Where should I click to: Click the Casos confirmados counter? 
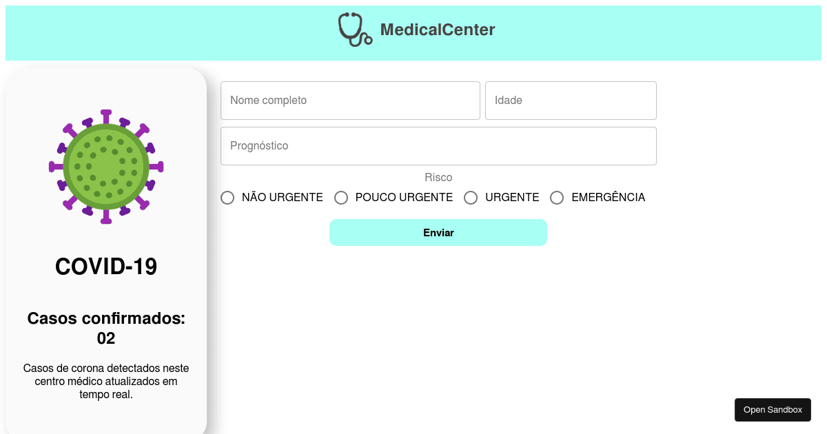106,328
